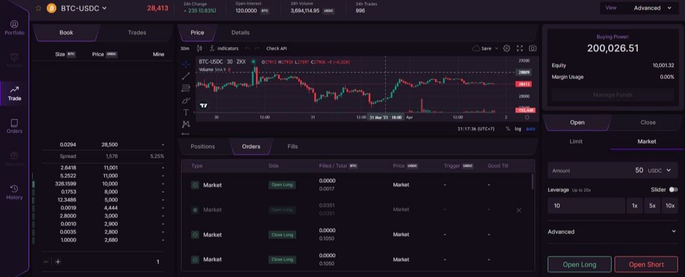Switch to the Orders tab
685x277 pixels.
click(251, 146)
